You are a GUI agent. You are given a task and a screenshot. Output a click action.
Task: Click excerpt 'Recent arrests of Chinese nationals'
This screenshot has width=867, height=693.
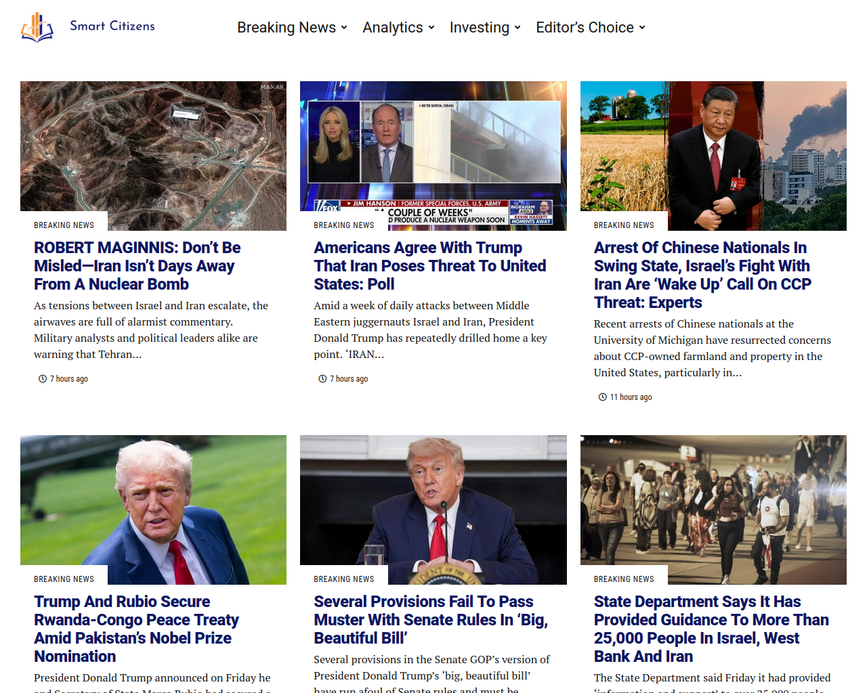[x=713, y=348]
